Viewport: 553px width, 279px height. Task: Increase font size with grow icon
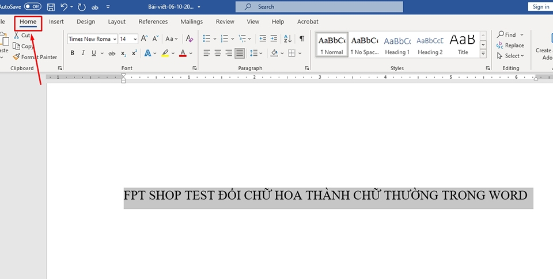[x=144, y=39]
